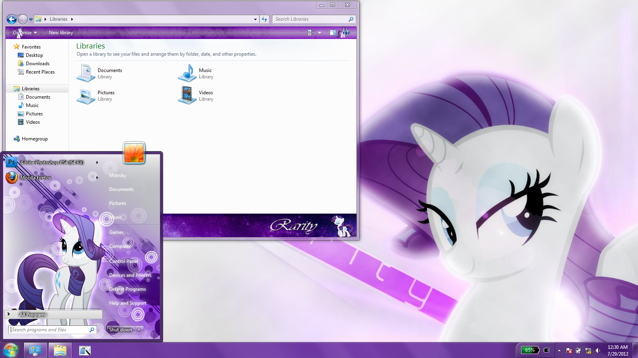Open the Action Center flag in the tray
The image size is (638, 358).
coord(569,350)
